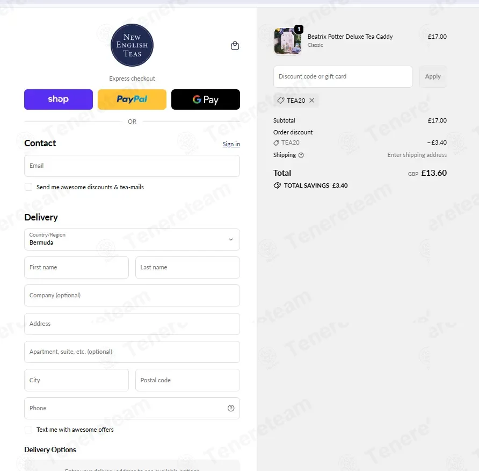
Task: Focus the Email input field
Action: [132, 166]
